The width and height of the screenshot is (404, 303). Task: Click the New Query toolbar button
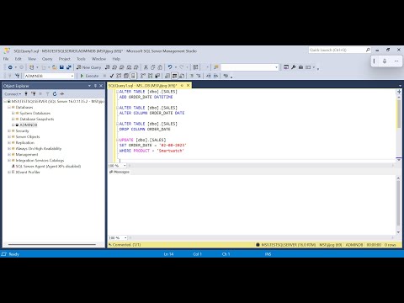(x=88, y=67)
